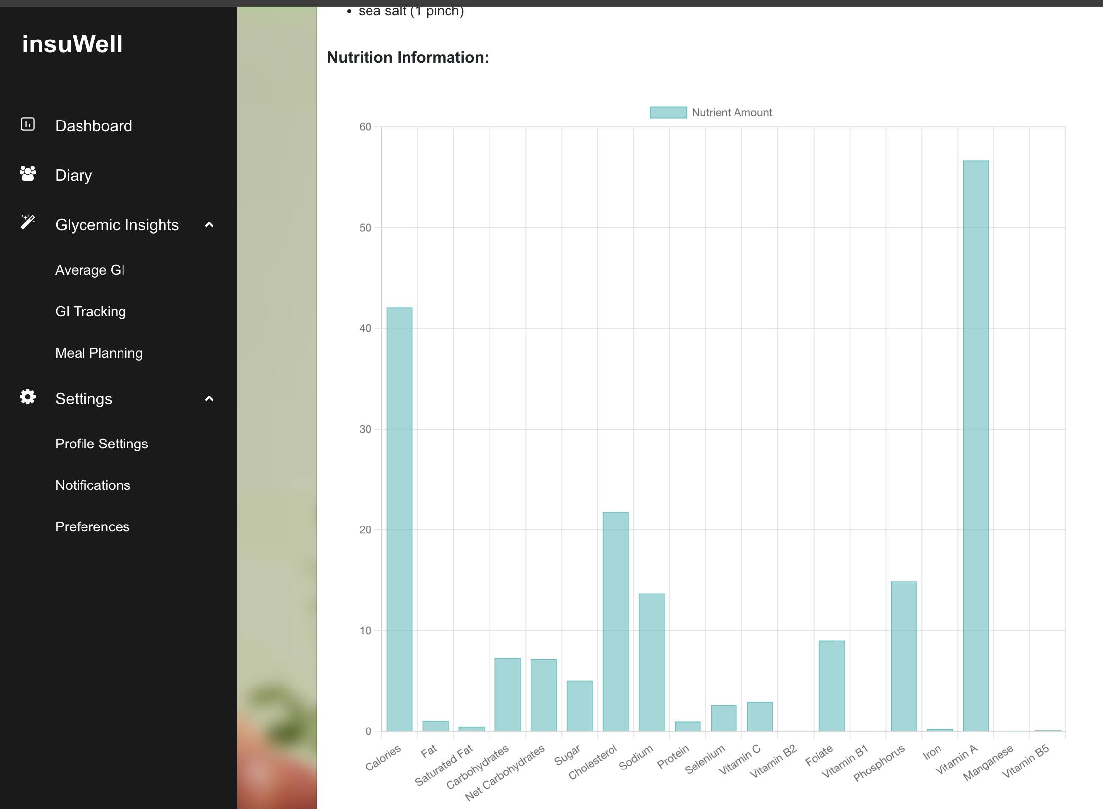
Task: Open the Dashboard page
Action: (x=93, y=126)
